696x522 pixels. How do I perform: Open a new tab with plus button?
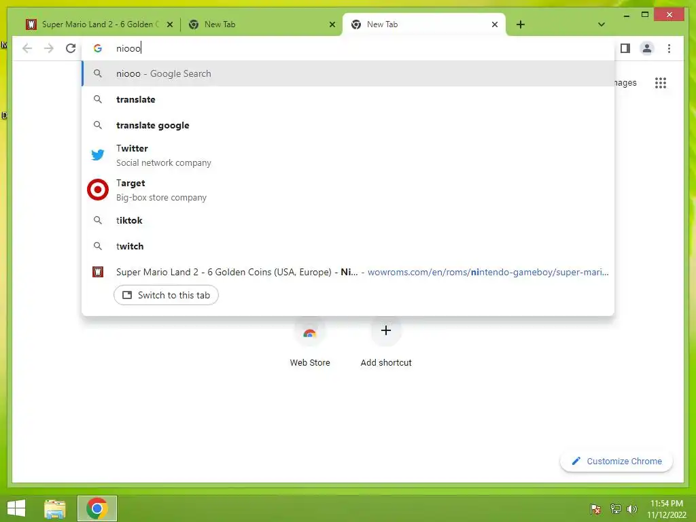pyautogui.click(x=521, y=24)
